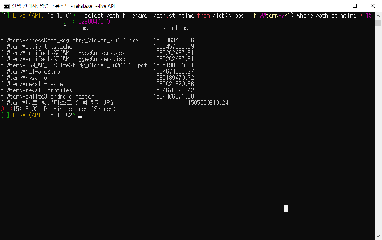Click the mtime value 1585021620.36
This screenshot has height=240, width=382.
[x=174, y=84]
